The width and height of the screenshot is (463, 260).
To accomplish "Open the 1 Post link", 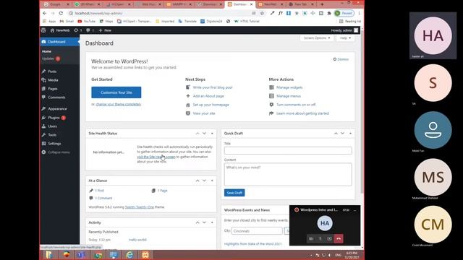I will [100, 191].
